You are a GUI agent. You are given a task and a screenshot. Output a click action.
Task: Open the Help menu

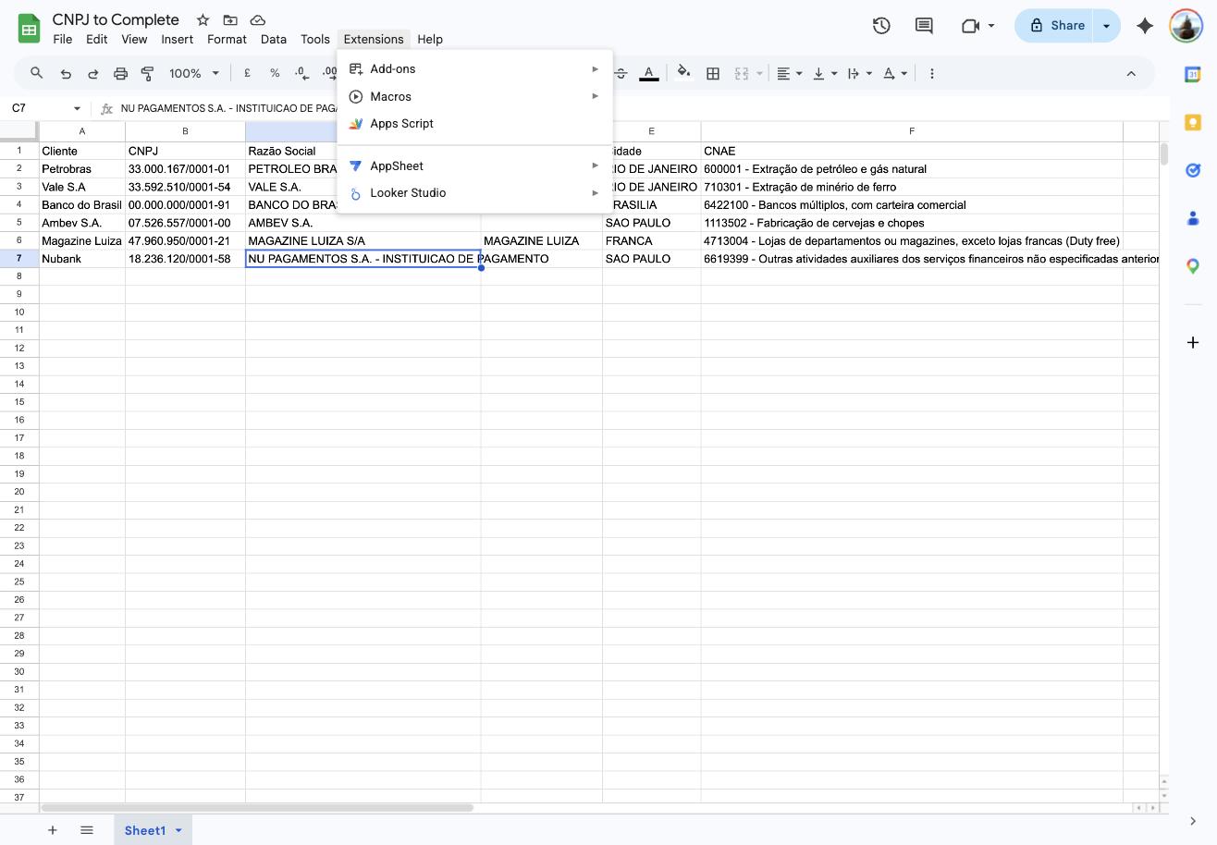(x=430, y=39)
